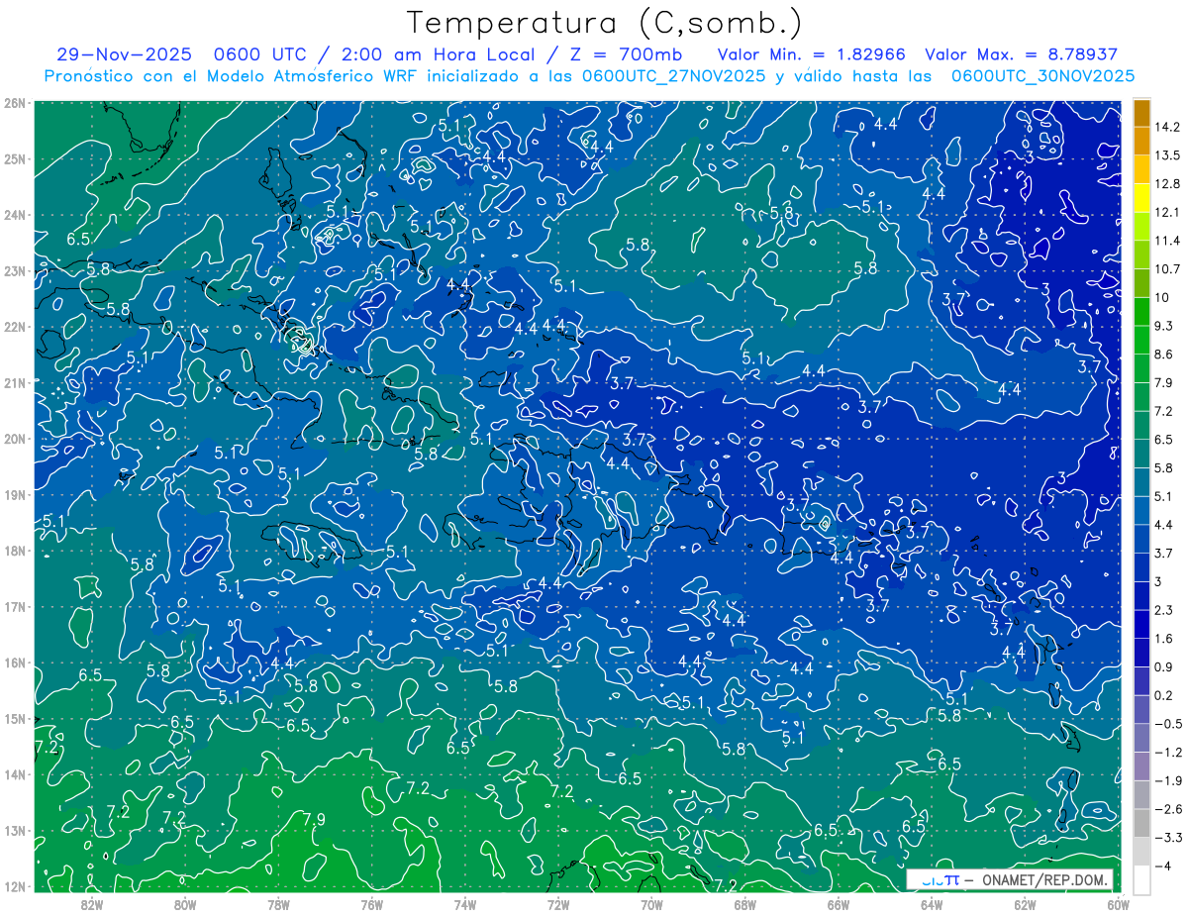The width and height of the screenshot is (1188, 918).
Task: Click the '-2.6' color bar value
Action: coord(1168,810)
